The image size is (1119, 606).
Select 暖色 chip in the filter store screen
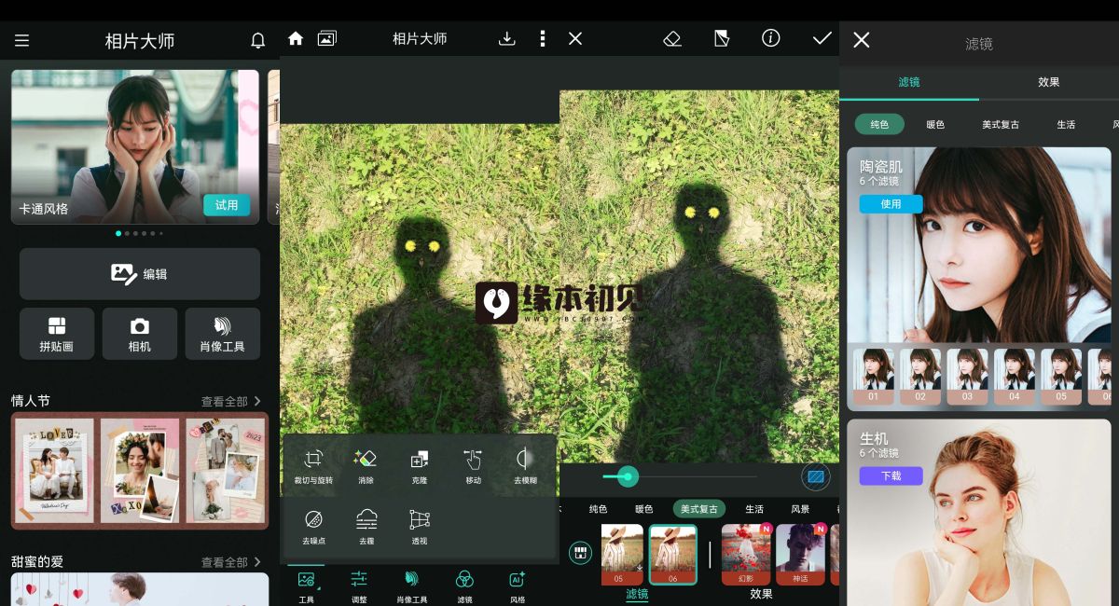[935, 124]
